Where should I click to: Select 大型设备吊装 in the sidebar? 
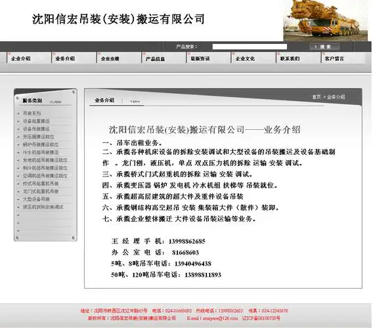click(36, 199)
